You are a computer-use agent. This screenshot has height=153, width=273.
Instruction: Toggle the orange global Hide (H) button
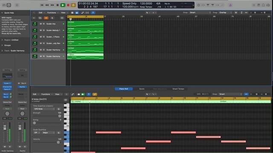coord(46,18)
